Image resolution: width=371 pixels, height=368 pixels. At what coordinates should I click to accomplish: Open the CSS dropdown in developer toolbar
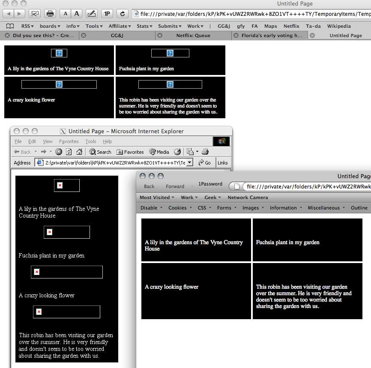(204, 208)
